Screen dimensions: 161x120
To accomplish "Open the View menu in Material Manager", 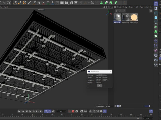I will 141,7.
